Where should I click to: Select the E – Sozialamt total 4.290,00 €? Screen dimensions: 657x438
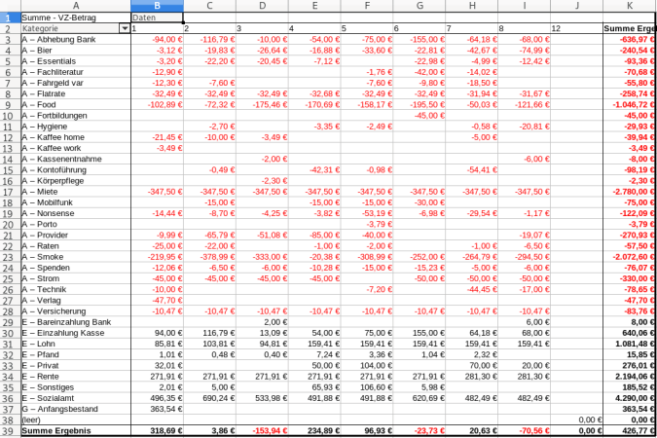628,398
